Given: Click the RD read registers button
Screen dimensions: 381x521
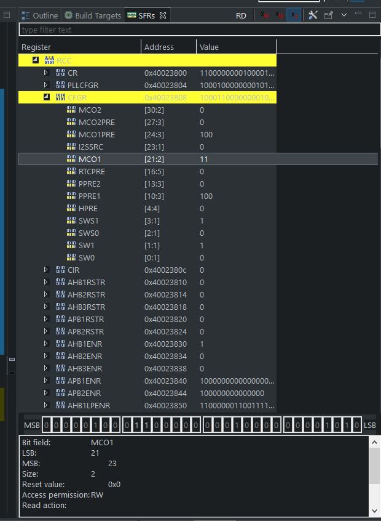Looking at the screenshot, I should pyautogui.click(x=241, y=15).
